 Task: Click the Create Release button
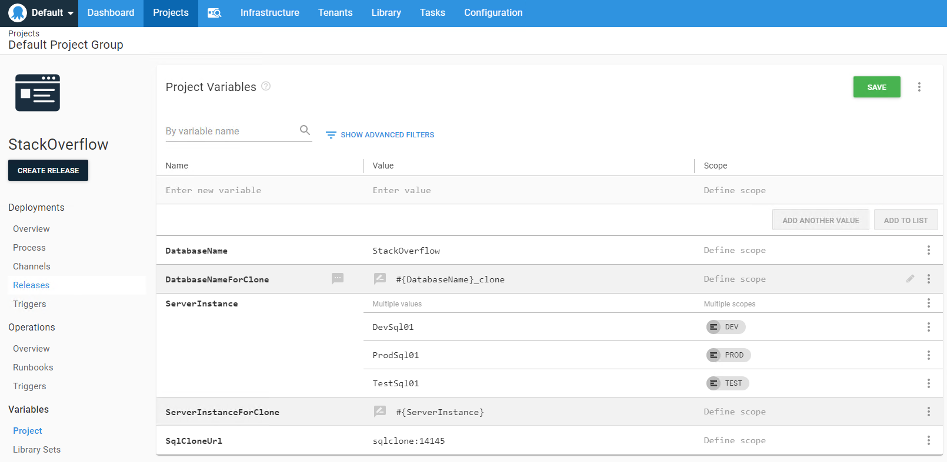pyautogui.click(x=48, y=170)
